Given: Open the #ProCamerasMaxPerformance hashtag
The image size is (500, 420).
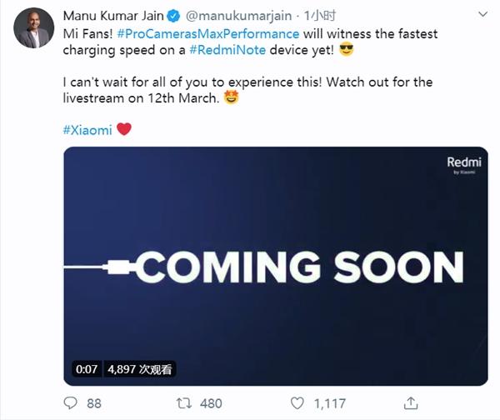Looking at the screenshot, I should (208, 34).
